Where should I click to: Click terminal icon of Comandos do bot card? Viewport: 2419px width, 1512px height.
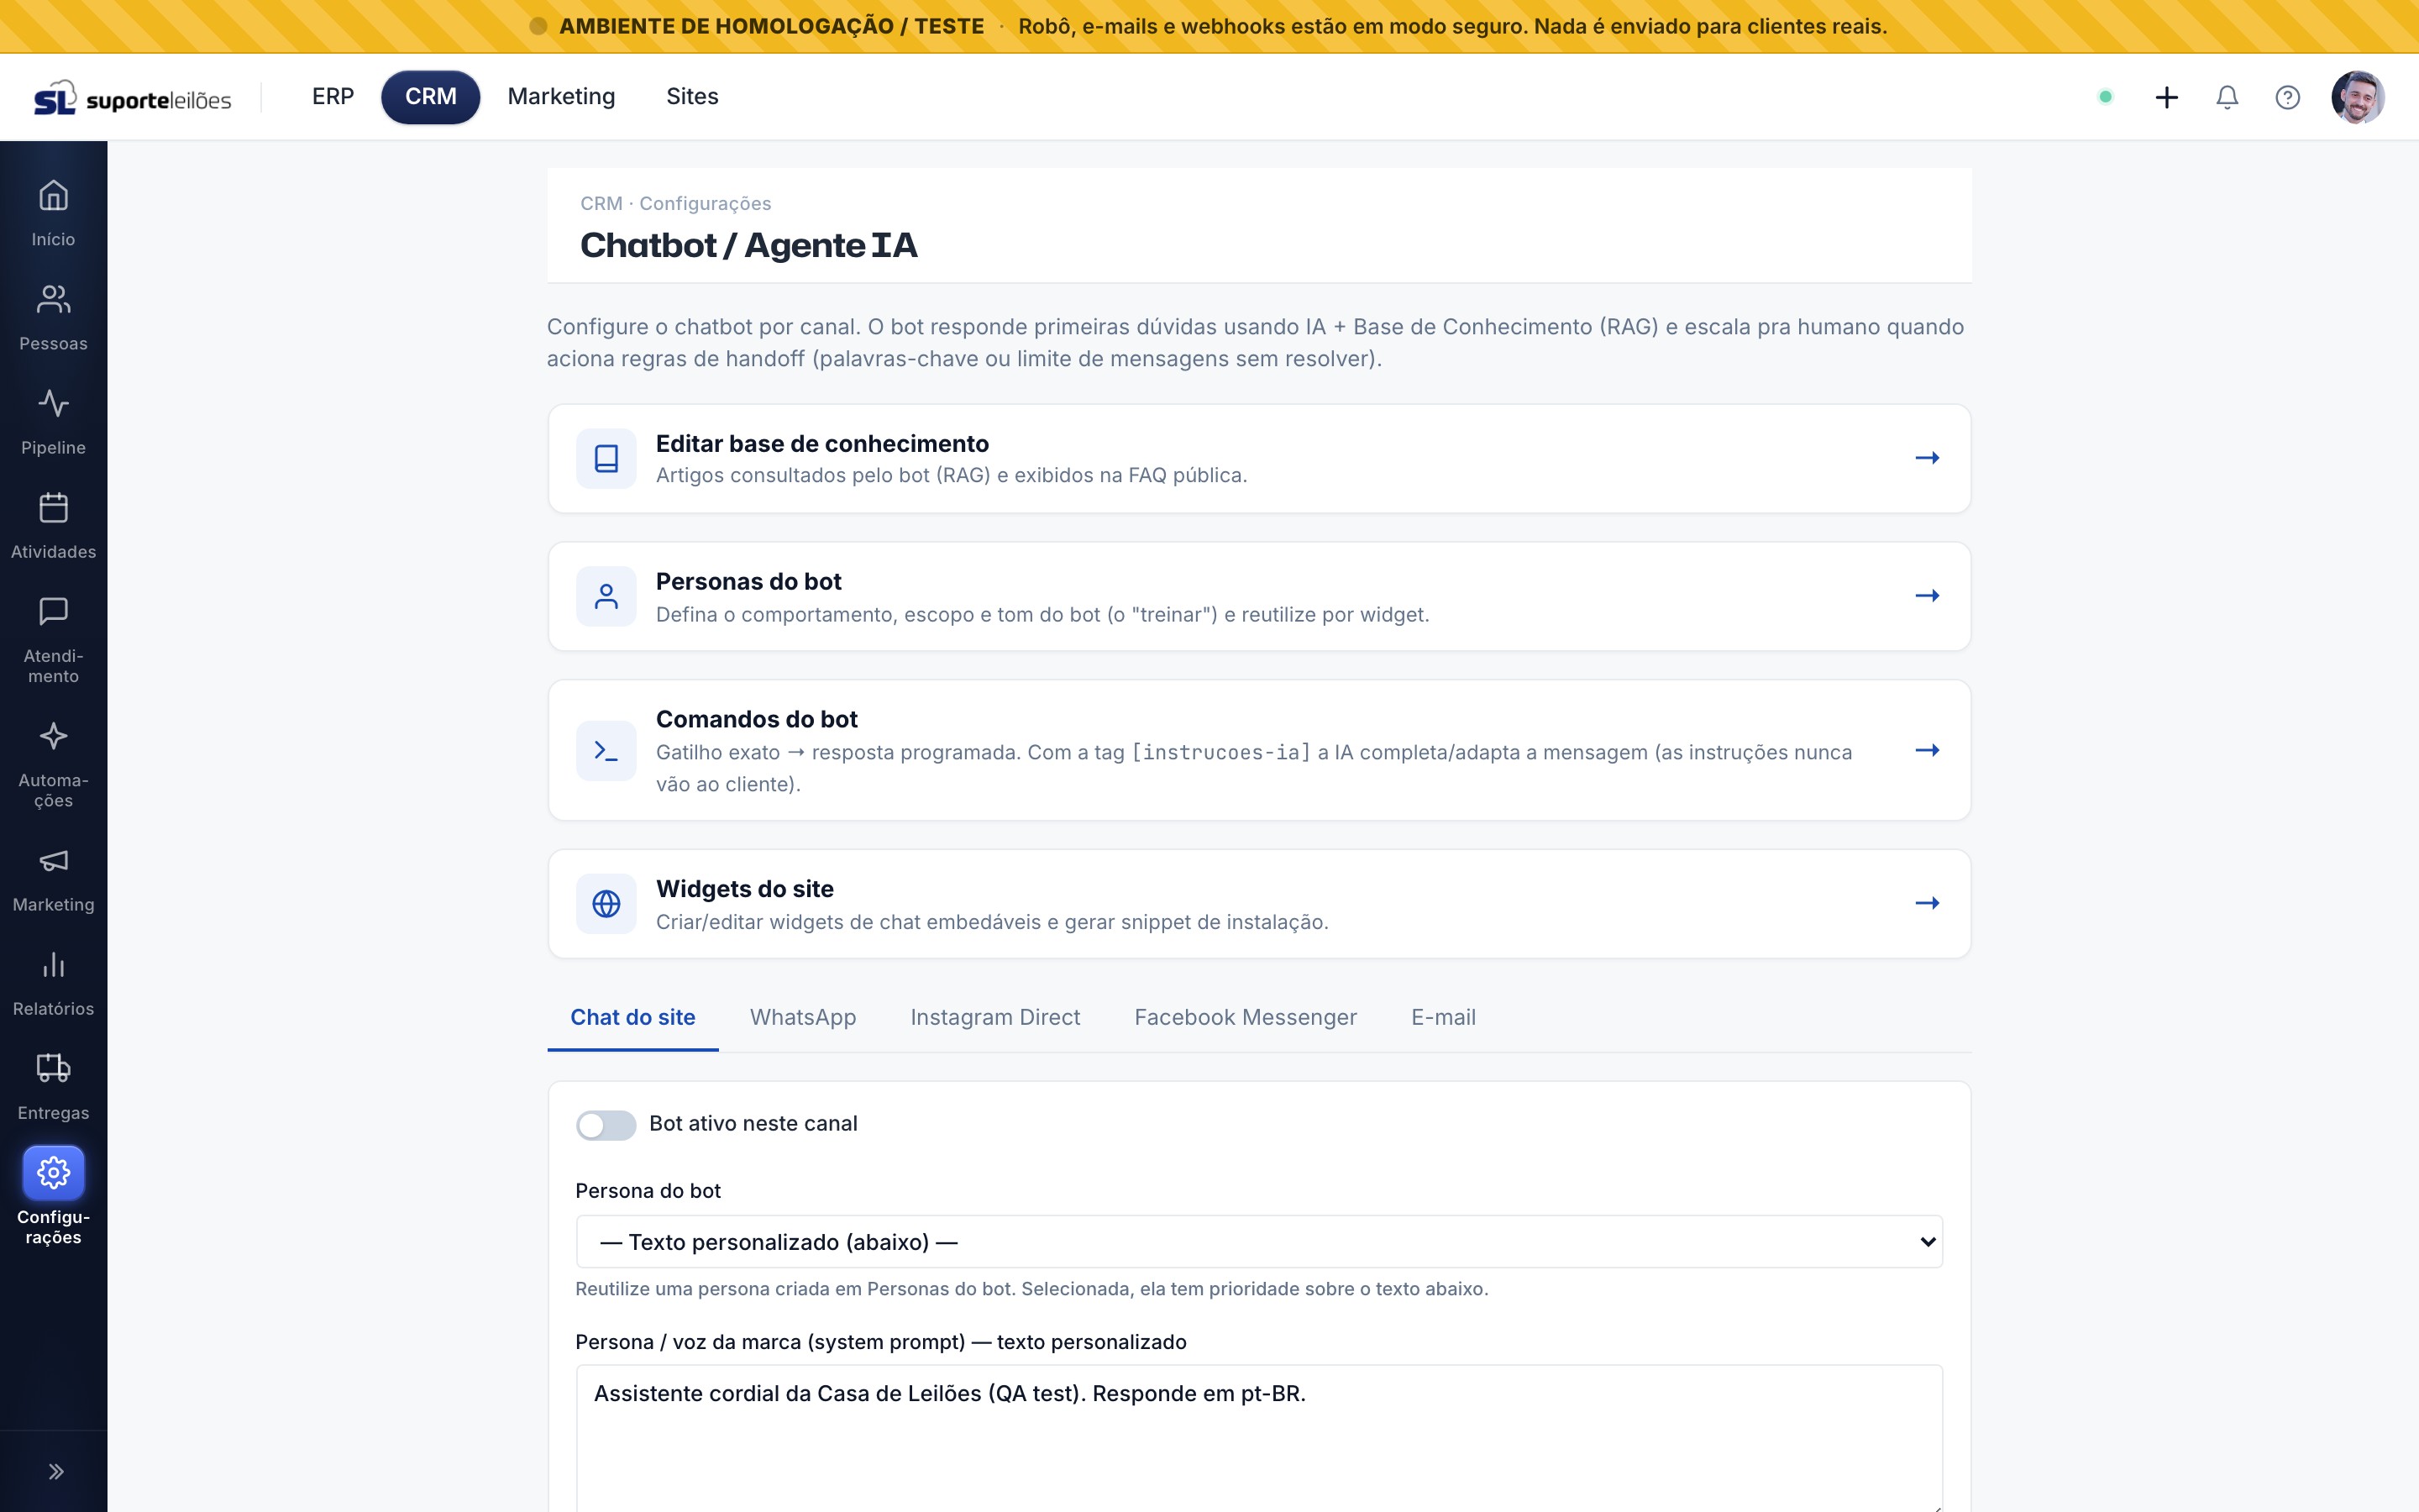(606, 750)
